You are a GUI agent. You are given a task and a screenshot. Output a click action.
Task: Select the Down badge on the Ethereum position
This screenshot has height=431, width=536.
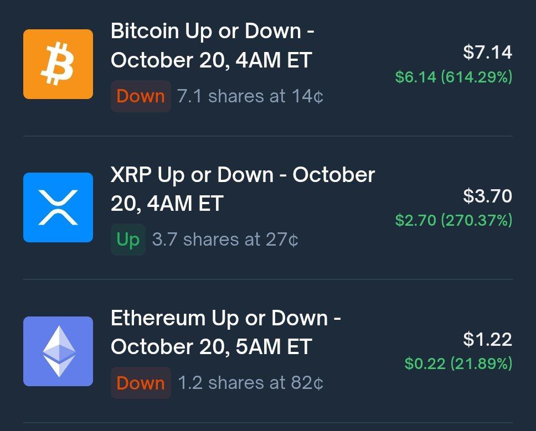coord(141,383)
